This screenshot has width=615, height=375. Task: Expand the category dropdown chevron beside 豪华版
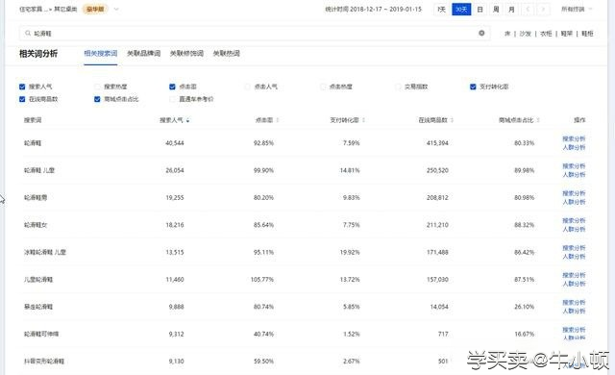(x=116, y=9)
